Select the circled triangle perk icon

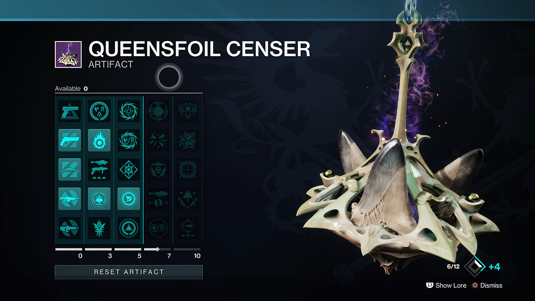[x=128, y=228]
